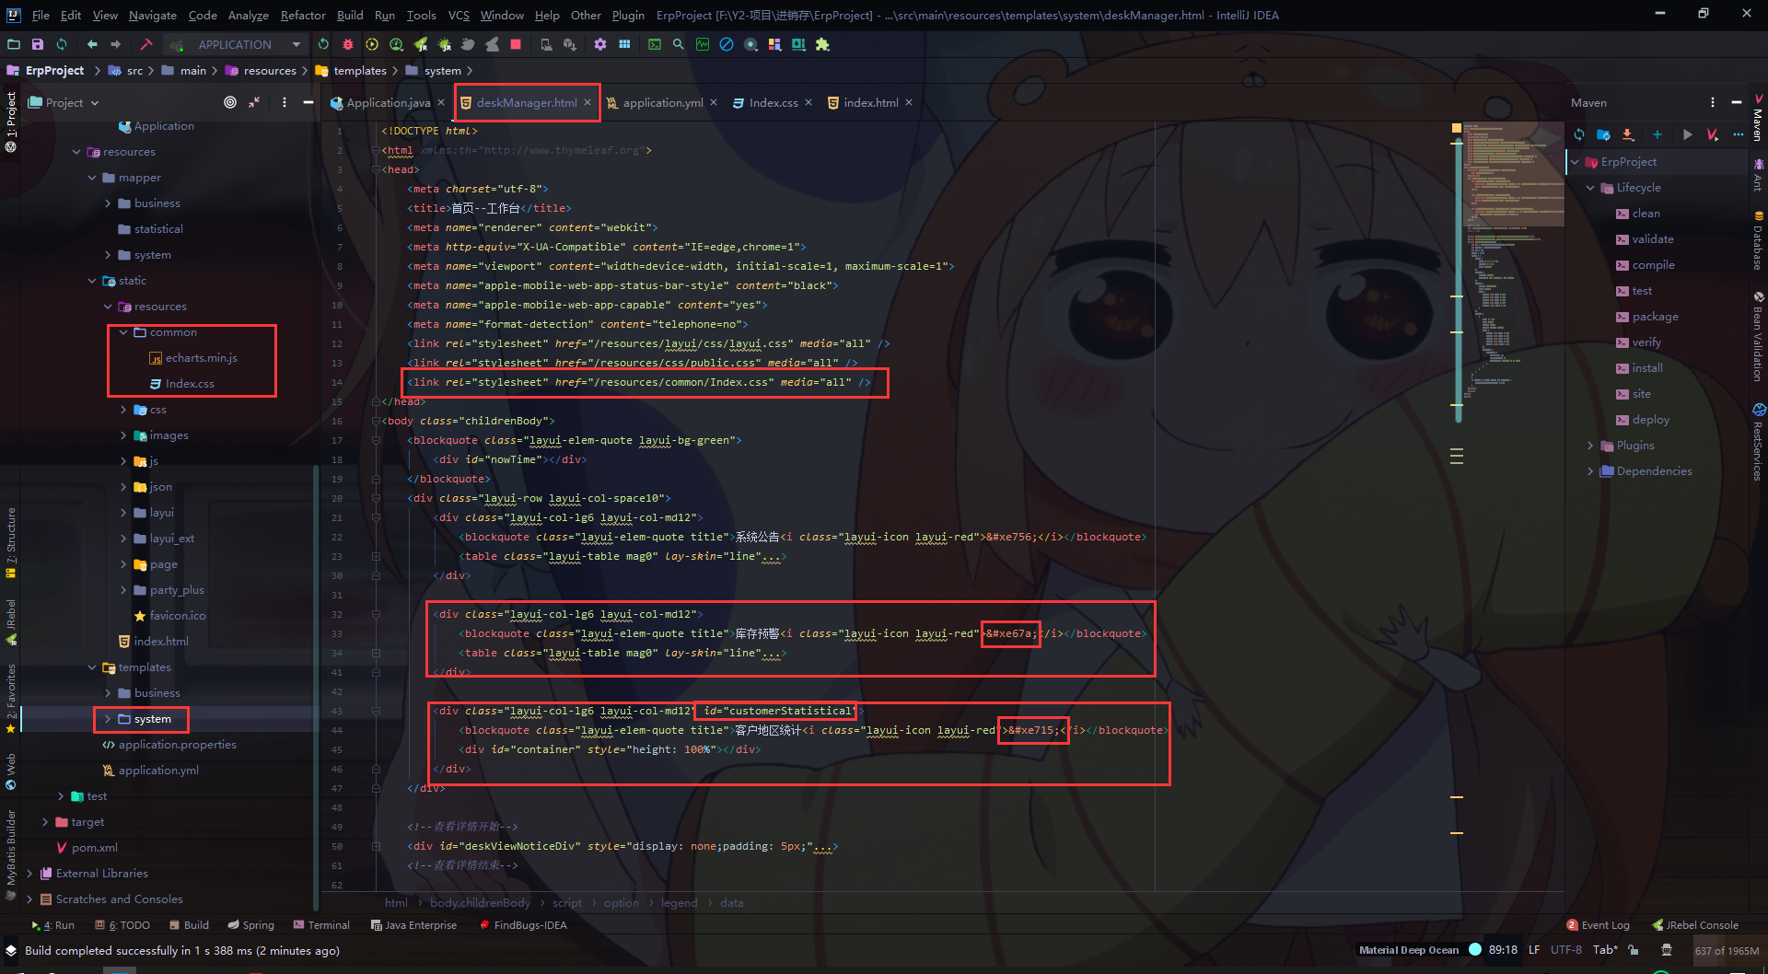
Task: Hide the Project tool window
Action: [x=308, y=102]
